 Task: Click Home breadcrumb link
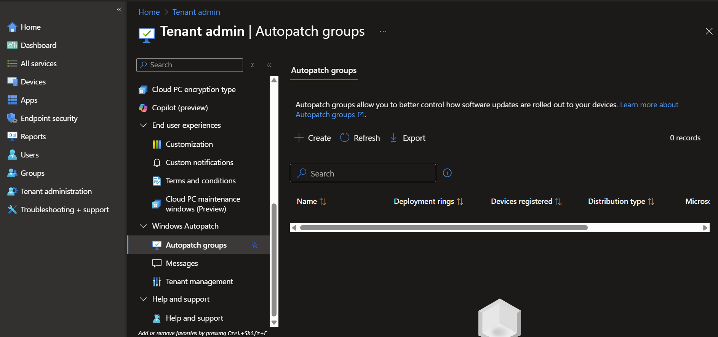click(149, 12)
